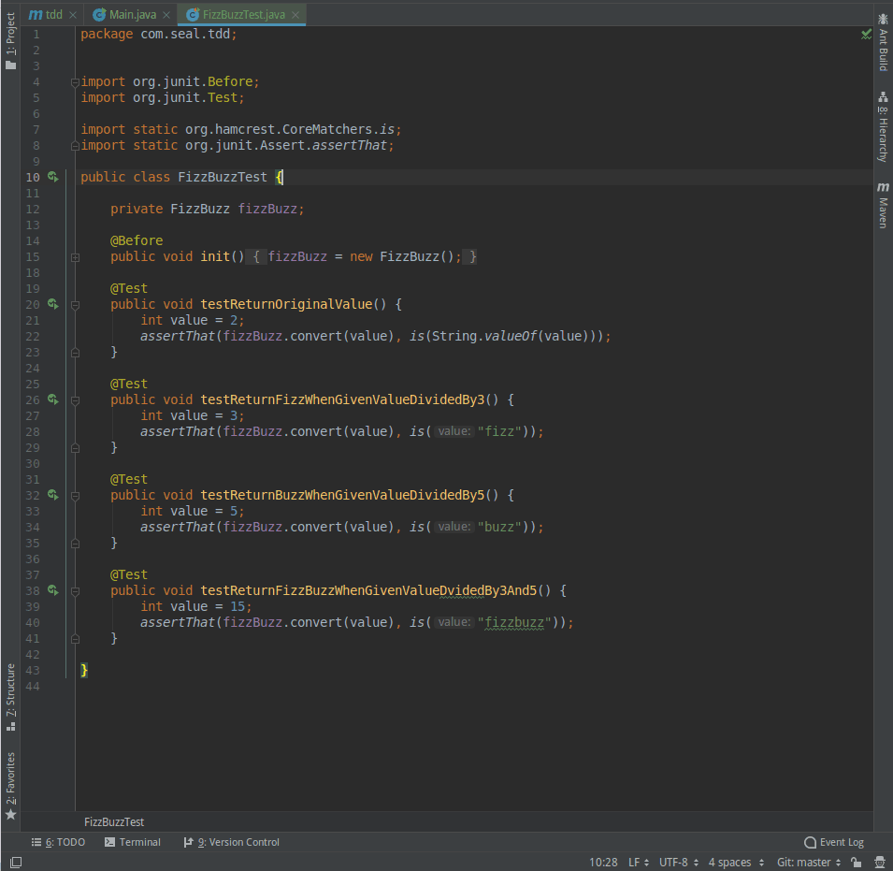Click the private FizzBuzz fizzBuzz field
The height and width of the screenshot is (871, 893).
coord(208,209)
